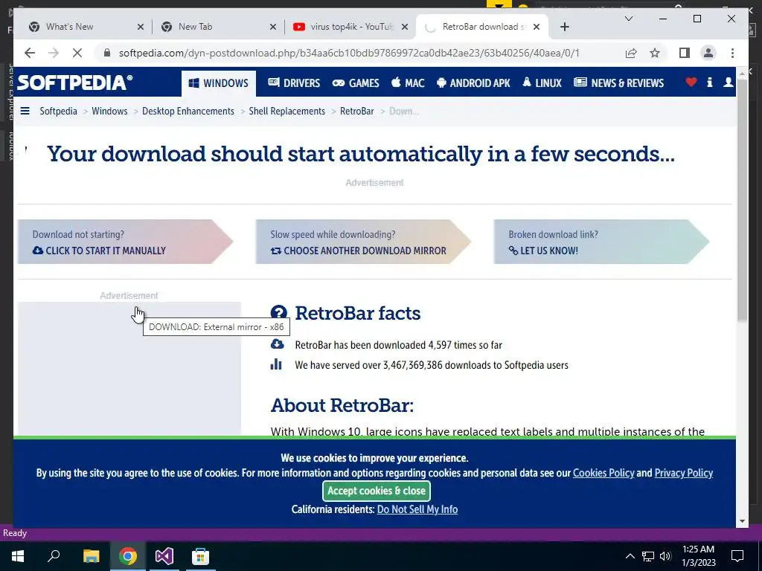The height and width of the screenshot is (571, 762).
Task: Click the scrollbar down arrow
Action: click(x=742, y=521)
